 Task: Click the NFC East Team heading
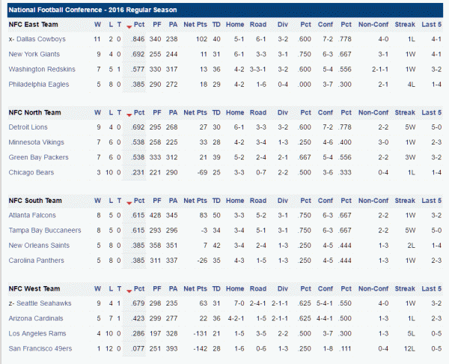pos(33,25)
